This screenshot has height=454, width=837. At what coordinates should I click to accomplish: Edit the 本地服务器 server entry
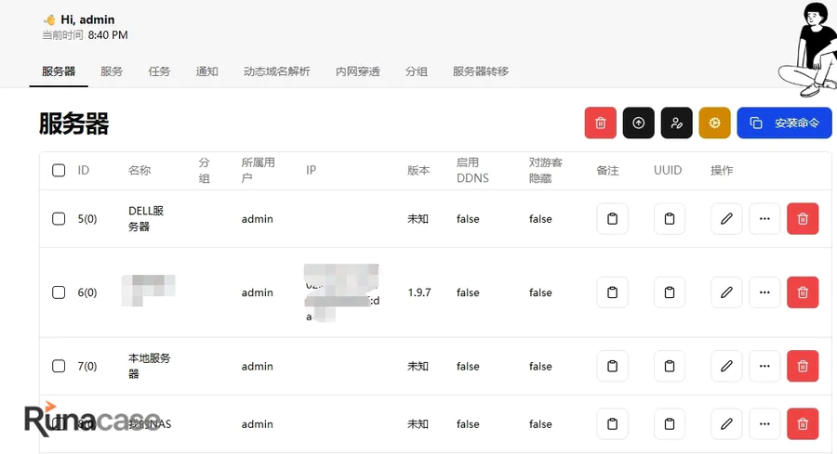click(726, 366)
